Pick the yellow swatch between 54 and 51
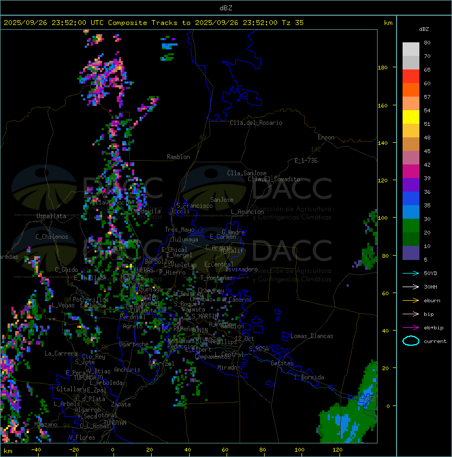Image resolution: width=452 pixels, height=457 pixels. (x=411, y=117)
